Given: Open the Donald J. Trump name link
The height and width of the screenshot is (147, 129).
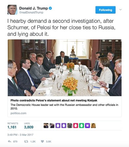Looking at the screenshot, I should click(33, 8).
